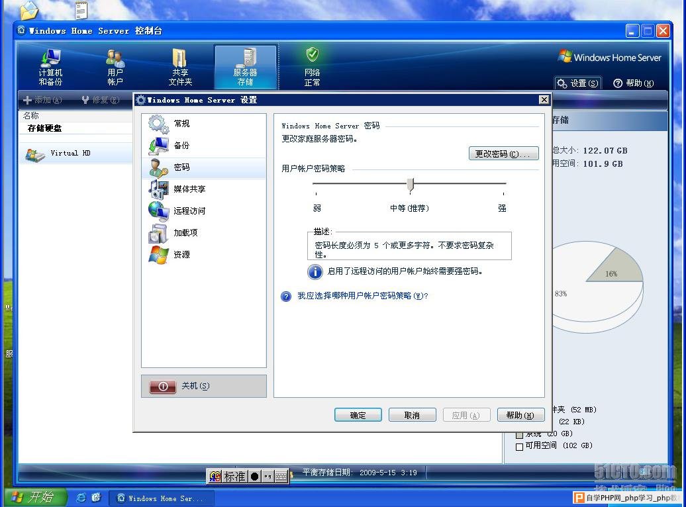Click the Internet Explorer quick launch icon
The image size is (686, 507).
pyautogui.click(x=81, y=498)
